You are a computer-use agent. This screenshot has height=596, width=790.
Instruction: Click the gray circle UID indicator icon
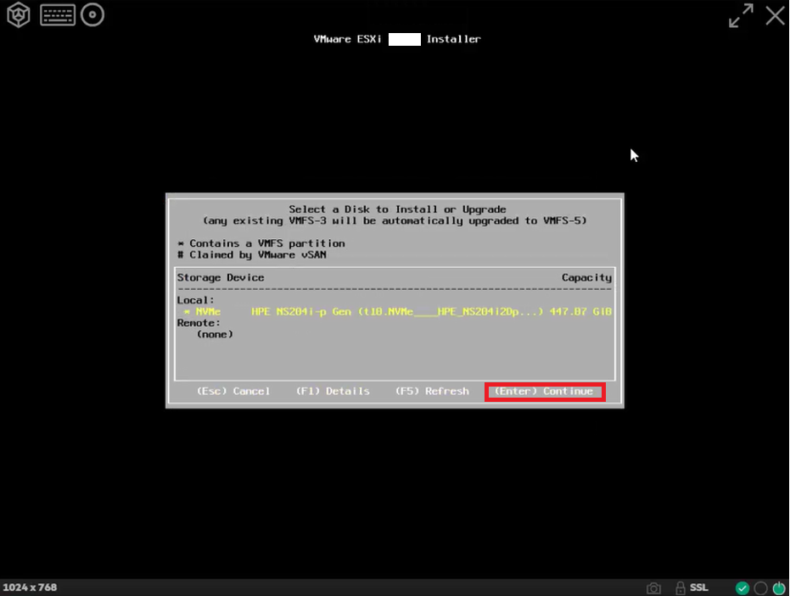point(761,588)
